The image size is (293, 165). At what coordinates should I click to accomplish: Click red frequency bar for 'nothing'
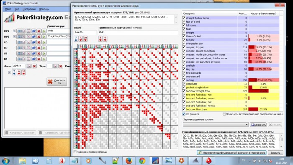[x=253, y=80]
